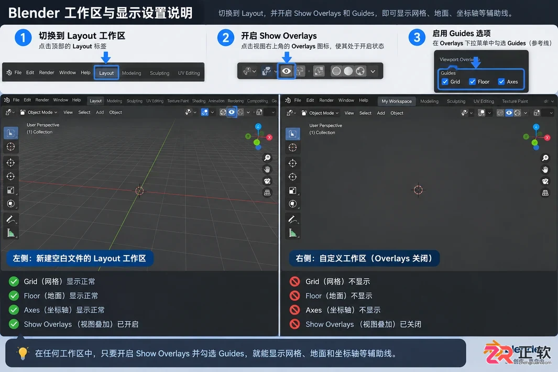Expand overlays dropdown arrow in right viewport header
The width and height of the screenshot is (558, 372).
pyautogui.click(x=526, y=113)
